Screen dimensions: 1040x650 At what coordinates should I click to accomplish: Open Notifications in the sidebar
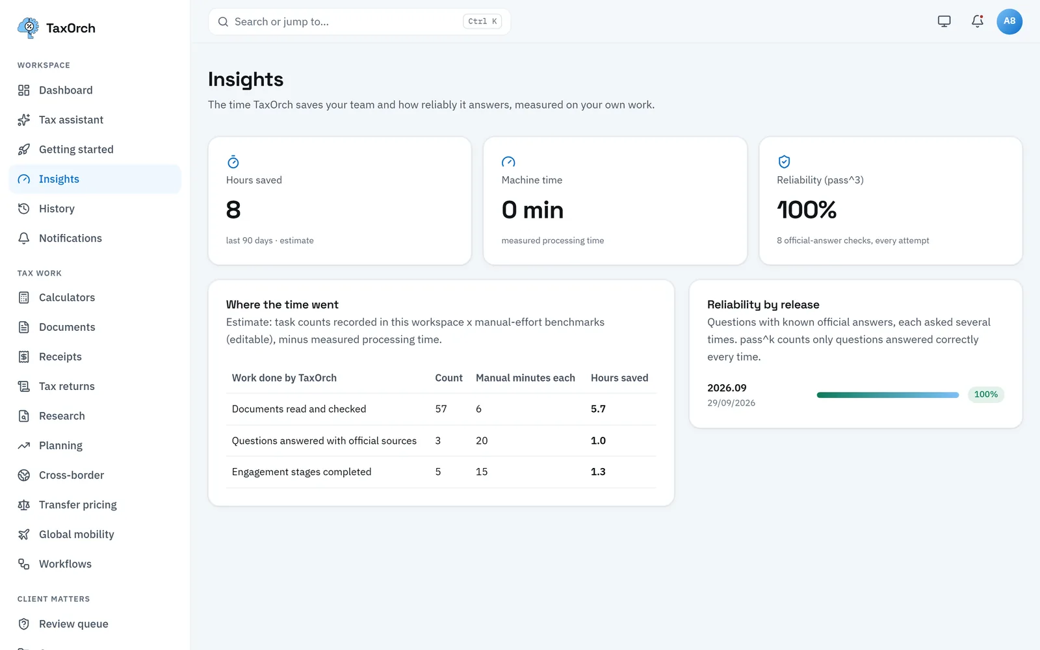click(95, 238)
